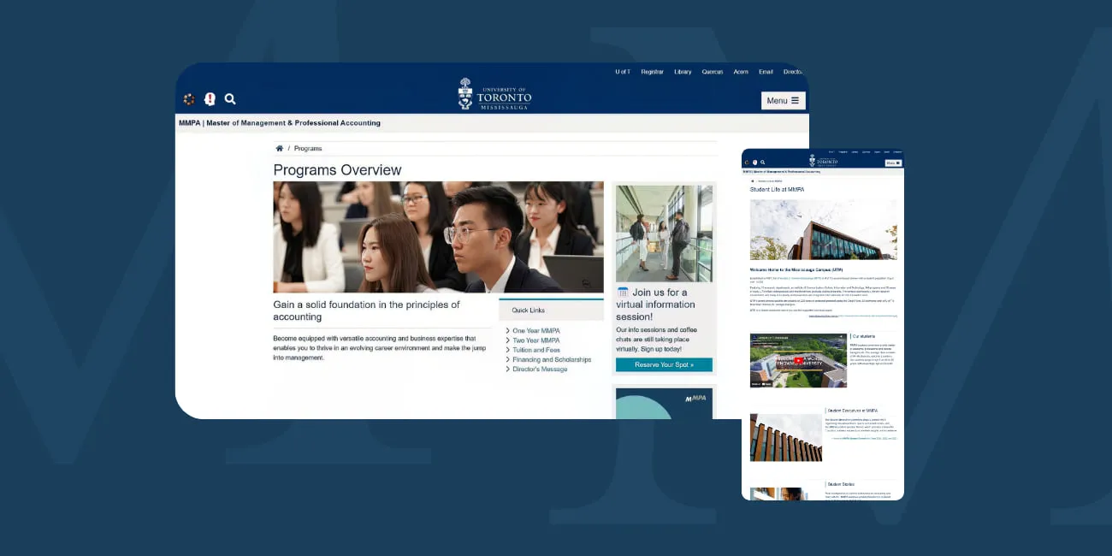Screen dimensions: 1112x556
Task: Play the campus video in the mobile view
Action: click(798, 360)
